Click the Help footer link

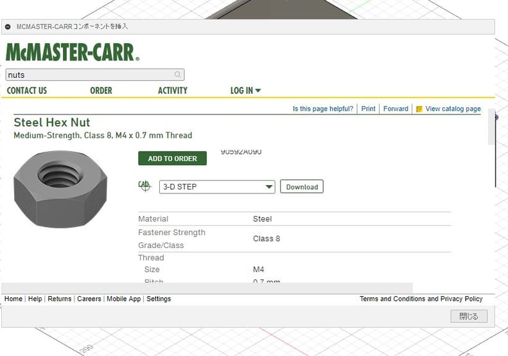(35, 299)
